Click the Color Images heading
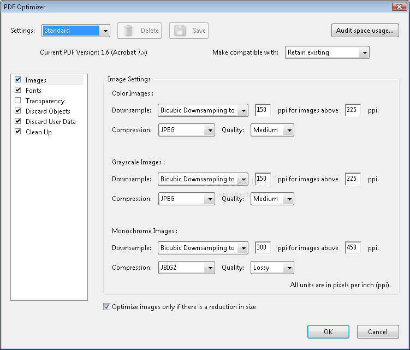The image size is (410, 350). pos(133,93)
